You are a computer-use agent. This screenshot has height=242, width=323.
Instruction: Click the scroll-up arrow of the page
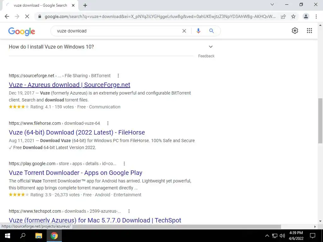[320, 25]
